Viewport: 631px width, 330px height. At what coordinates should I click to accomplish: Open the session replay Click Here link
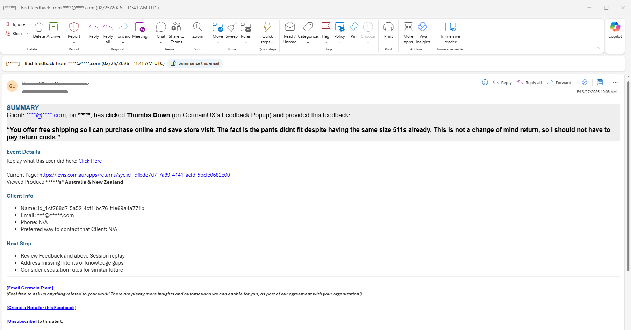(x=90, y=161)
